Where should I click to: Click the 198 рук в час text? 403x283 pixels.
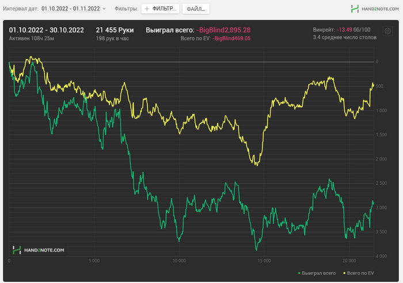[x=112, y=38]
